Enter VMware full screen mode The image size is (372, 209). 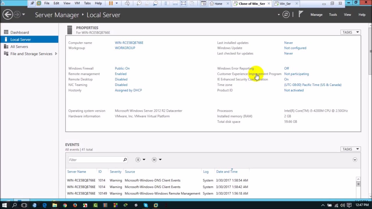pos(183,3)
